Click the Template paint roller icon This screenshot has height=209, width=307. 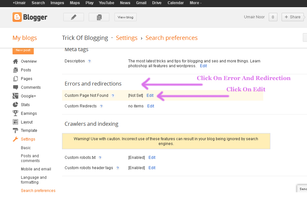15,131
